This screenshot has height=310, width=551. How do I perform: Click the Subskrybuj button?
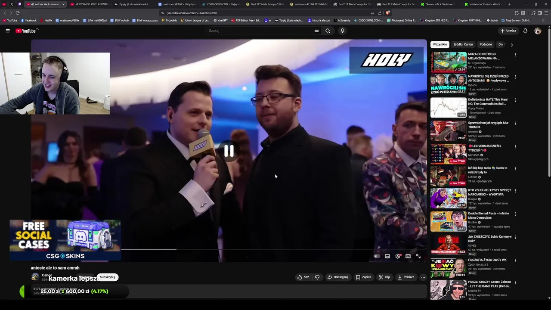(107, 277)
